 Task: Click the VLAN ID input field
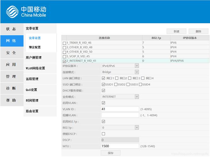pos(120,109)
